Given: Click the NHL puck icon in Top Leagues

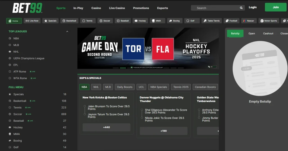Looking at the screenshot, I should (x=10, y=52).
